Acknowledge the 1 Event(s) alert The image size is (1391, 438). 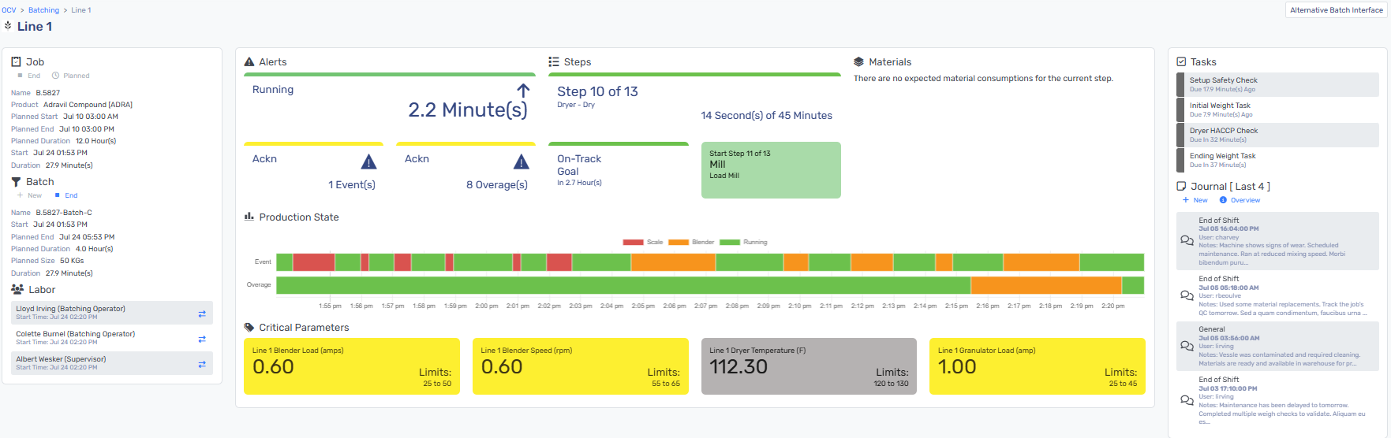[313, 170]
